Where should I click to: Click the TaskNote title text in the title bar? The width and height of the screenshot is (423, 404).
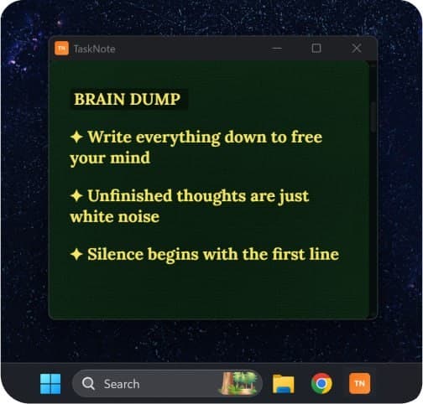click(94, 49)
